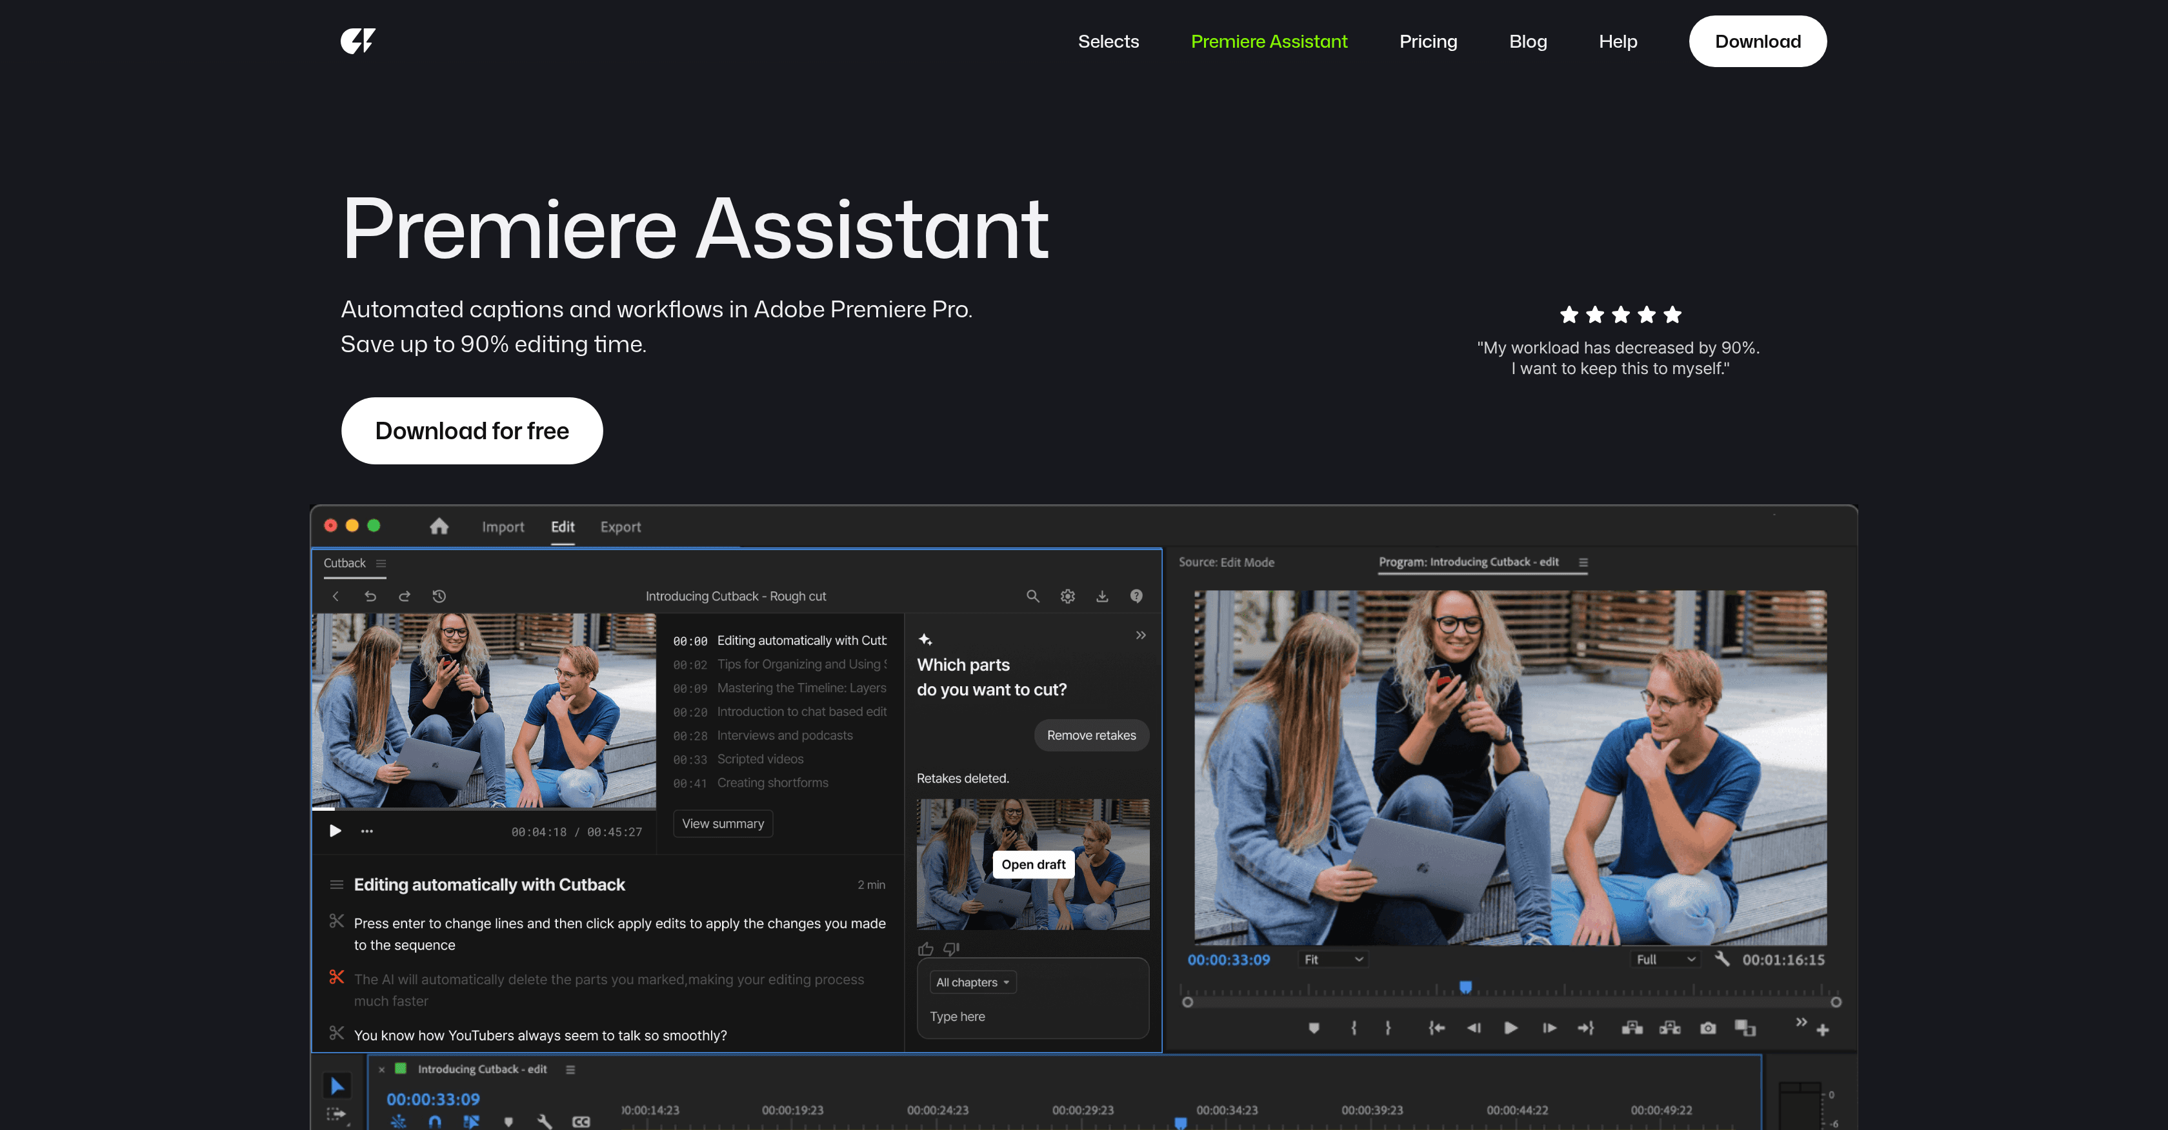The height and width of the screenshot is (1130, 2168).
Task: Toggle snapping with the magnet icon
Action: tap(435, 1122)
